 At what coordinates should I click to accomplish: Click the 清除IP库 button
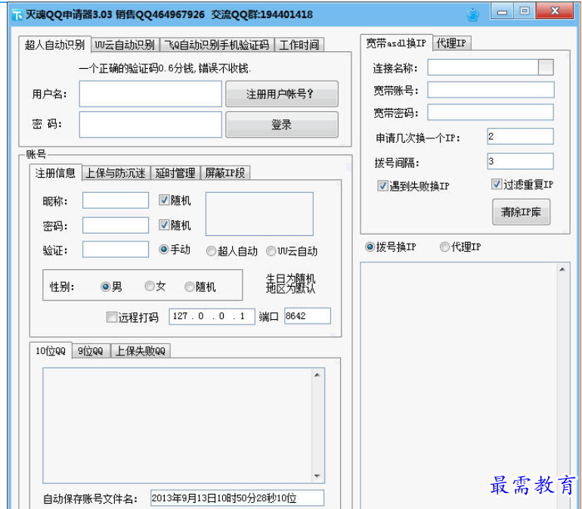coord(521,212)
